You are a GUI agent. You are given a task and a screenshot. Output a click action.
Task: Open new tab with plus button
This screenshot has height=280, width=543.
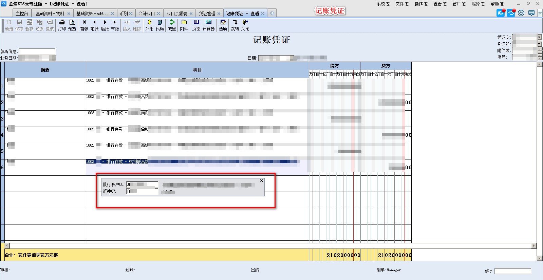click(272, 13)
